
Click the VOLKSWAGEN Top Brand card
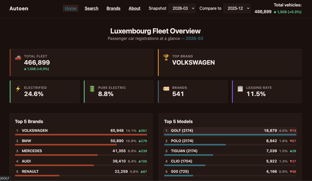230,62
